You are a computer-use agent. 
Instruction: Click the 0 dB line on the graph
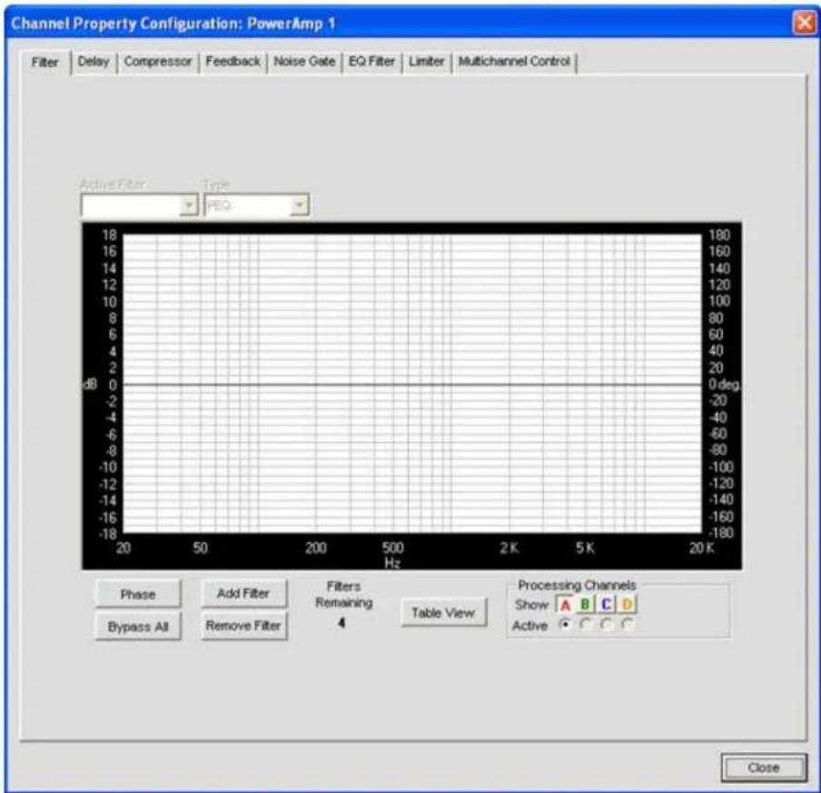tap(412, 385)
